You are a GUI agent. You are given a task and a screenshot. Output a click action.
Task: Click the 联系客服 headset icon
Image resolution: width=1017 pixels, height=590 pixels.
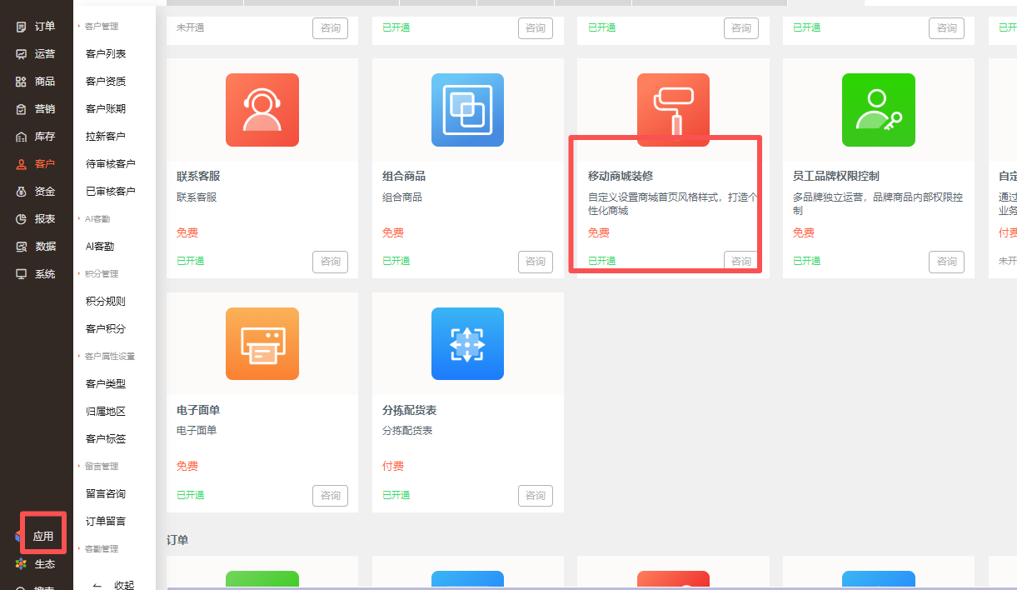click(262, 110)
